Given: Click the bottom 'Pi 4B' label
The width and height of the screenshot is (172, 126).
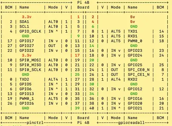Looking at the screenshot, I should pyautogui.click(x=83, y=122).
